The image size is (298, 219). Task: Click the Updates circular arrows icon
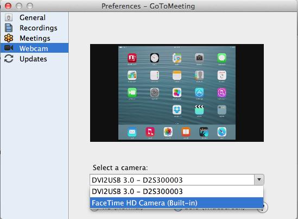pyautogui.click(x=9, y=59)
